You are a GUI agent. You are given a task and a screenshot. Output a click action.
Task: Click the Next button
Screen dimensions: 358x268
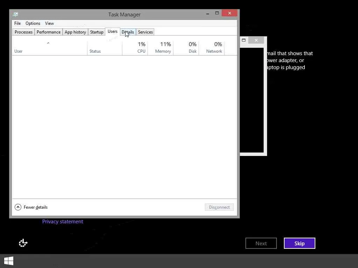coord(261,243)
